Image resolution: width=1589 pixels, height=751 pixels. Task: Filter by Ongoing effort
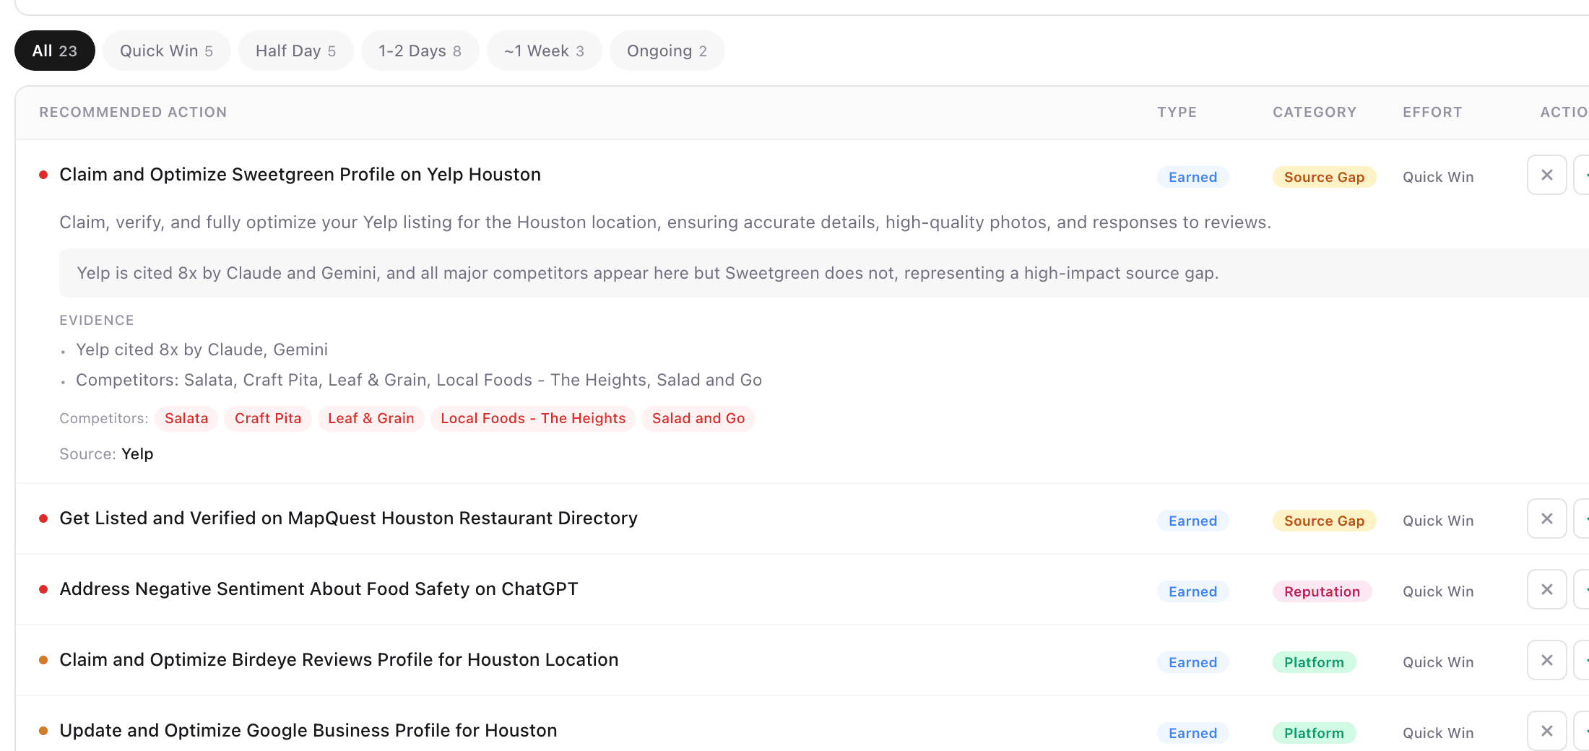[x=667, y=51]
